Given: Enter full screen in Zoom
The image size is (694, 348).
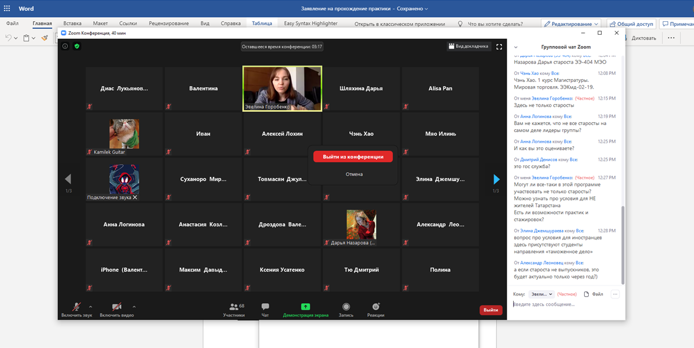Looking at the screenshot, I should click(500, 47).
